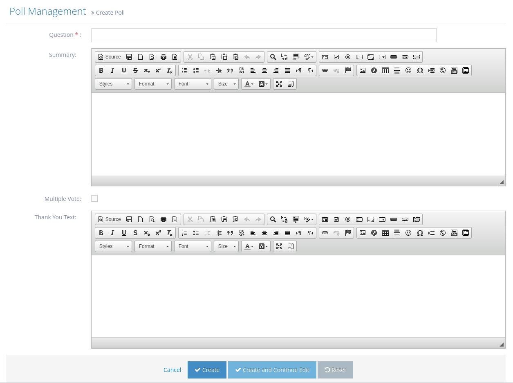Click the Table icon in Thank You Text editor
This screenshot has height=383, width=513.
[385, 233]
